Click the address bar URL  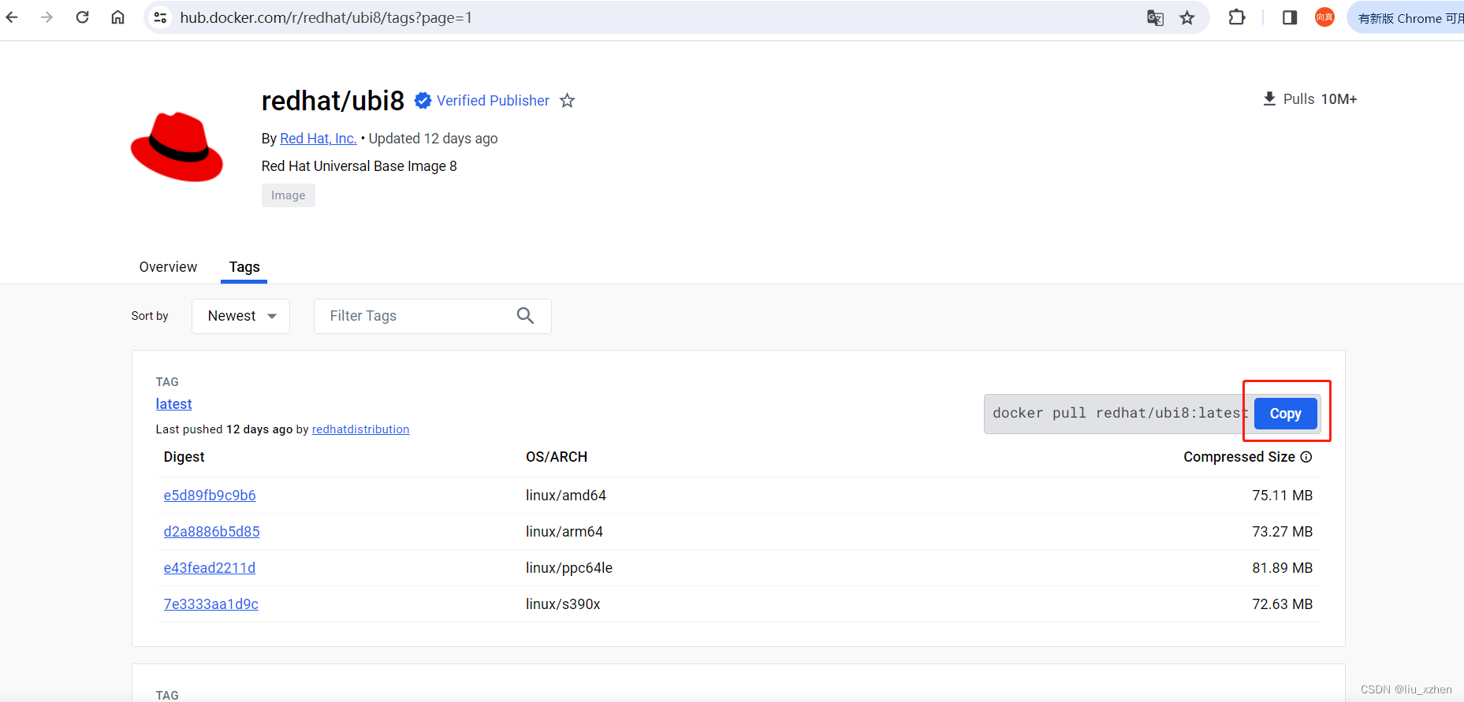(x=326, y=17)
